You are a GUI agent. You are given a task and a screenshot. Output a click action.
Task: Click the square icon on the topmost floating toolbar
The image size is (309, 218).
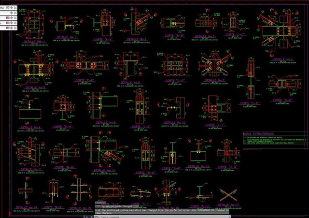click(x=8, y=8)
